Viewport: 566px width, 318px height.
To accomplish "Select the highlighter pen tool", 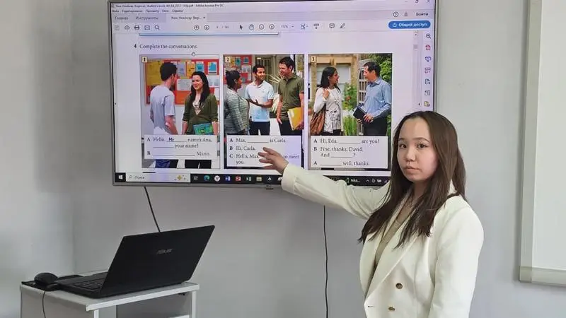I will (x=342, y=26).
